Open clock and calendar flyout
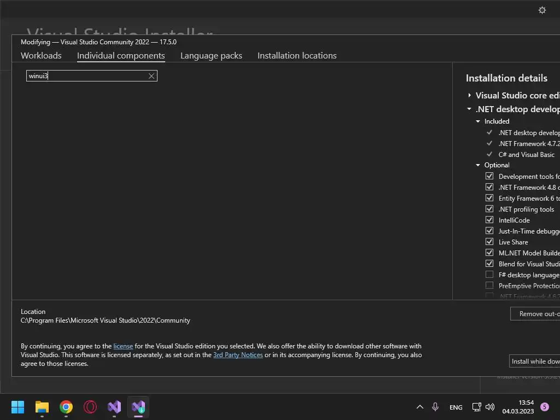This screenshot has height=420, width=560. pyautogui.click(x=518, y=407)
